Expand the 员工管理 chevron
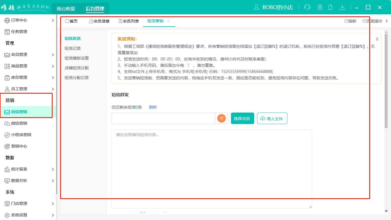The height and width of the screenshot is (220, 391). pyautogui.click(x=53, y=89)
